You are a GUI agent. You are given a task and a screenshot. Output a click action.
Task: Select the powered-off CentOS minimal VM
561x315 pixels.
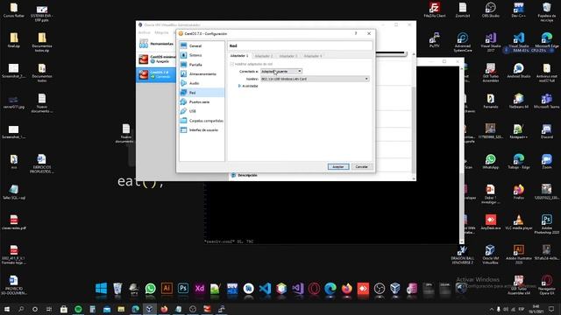[x=156, y=59]
